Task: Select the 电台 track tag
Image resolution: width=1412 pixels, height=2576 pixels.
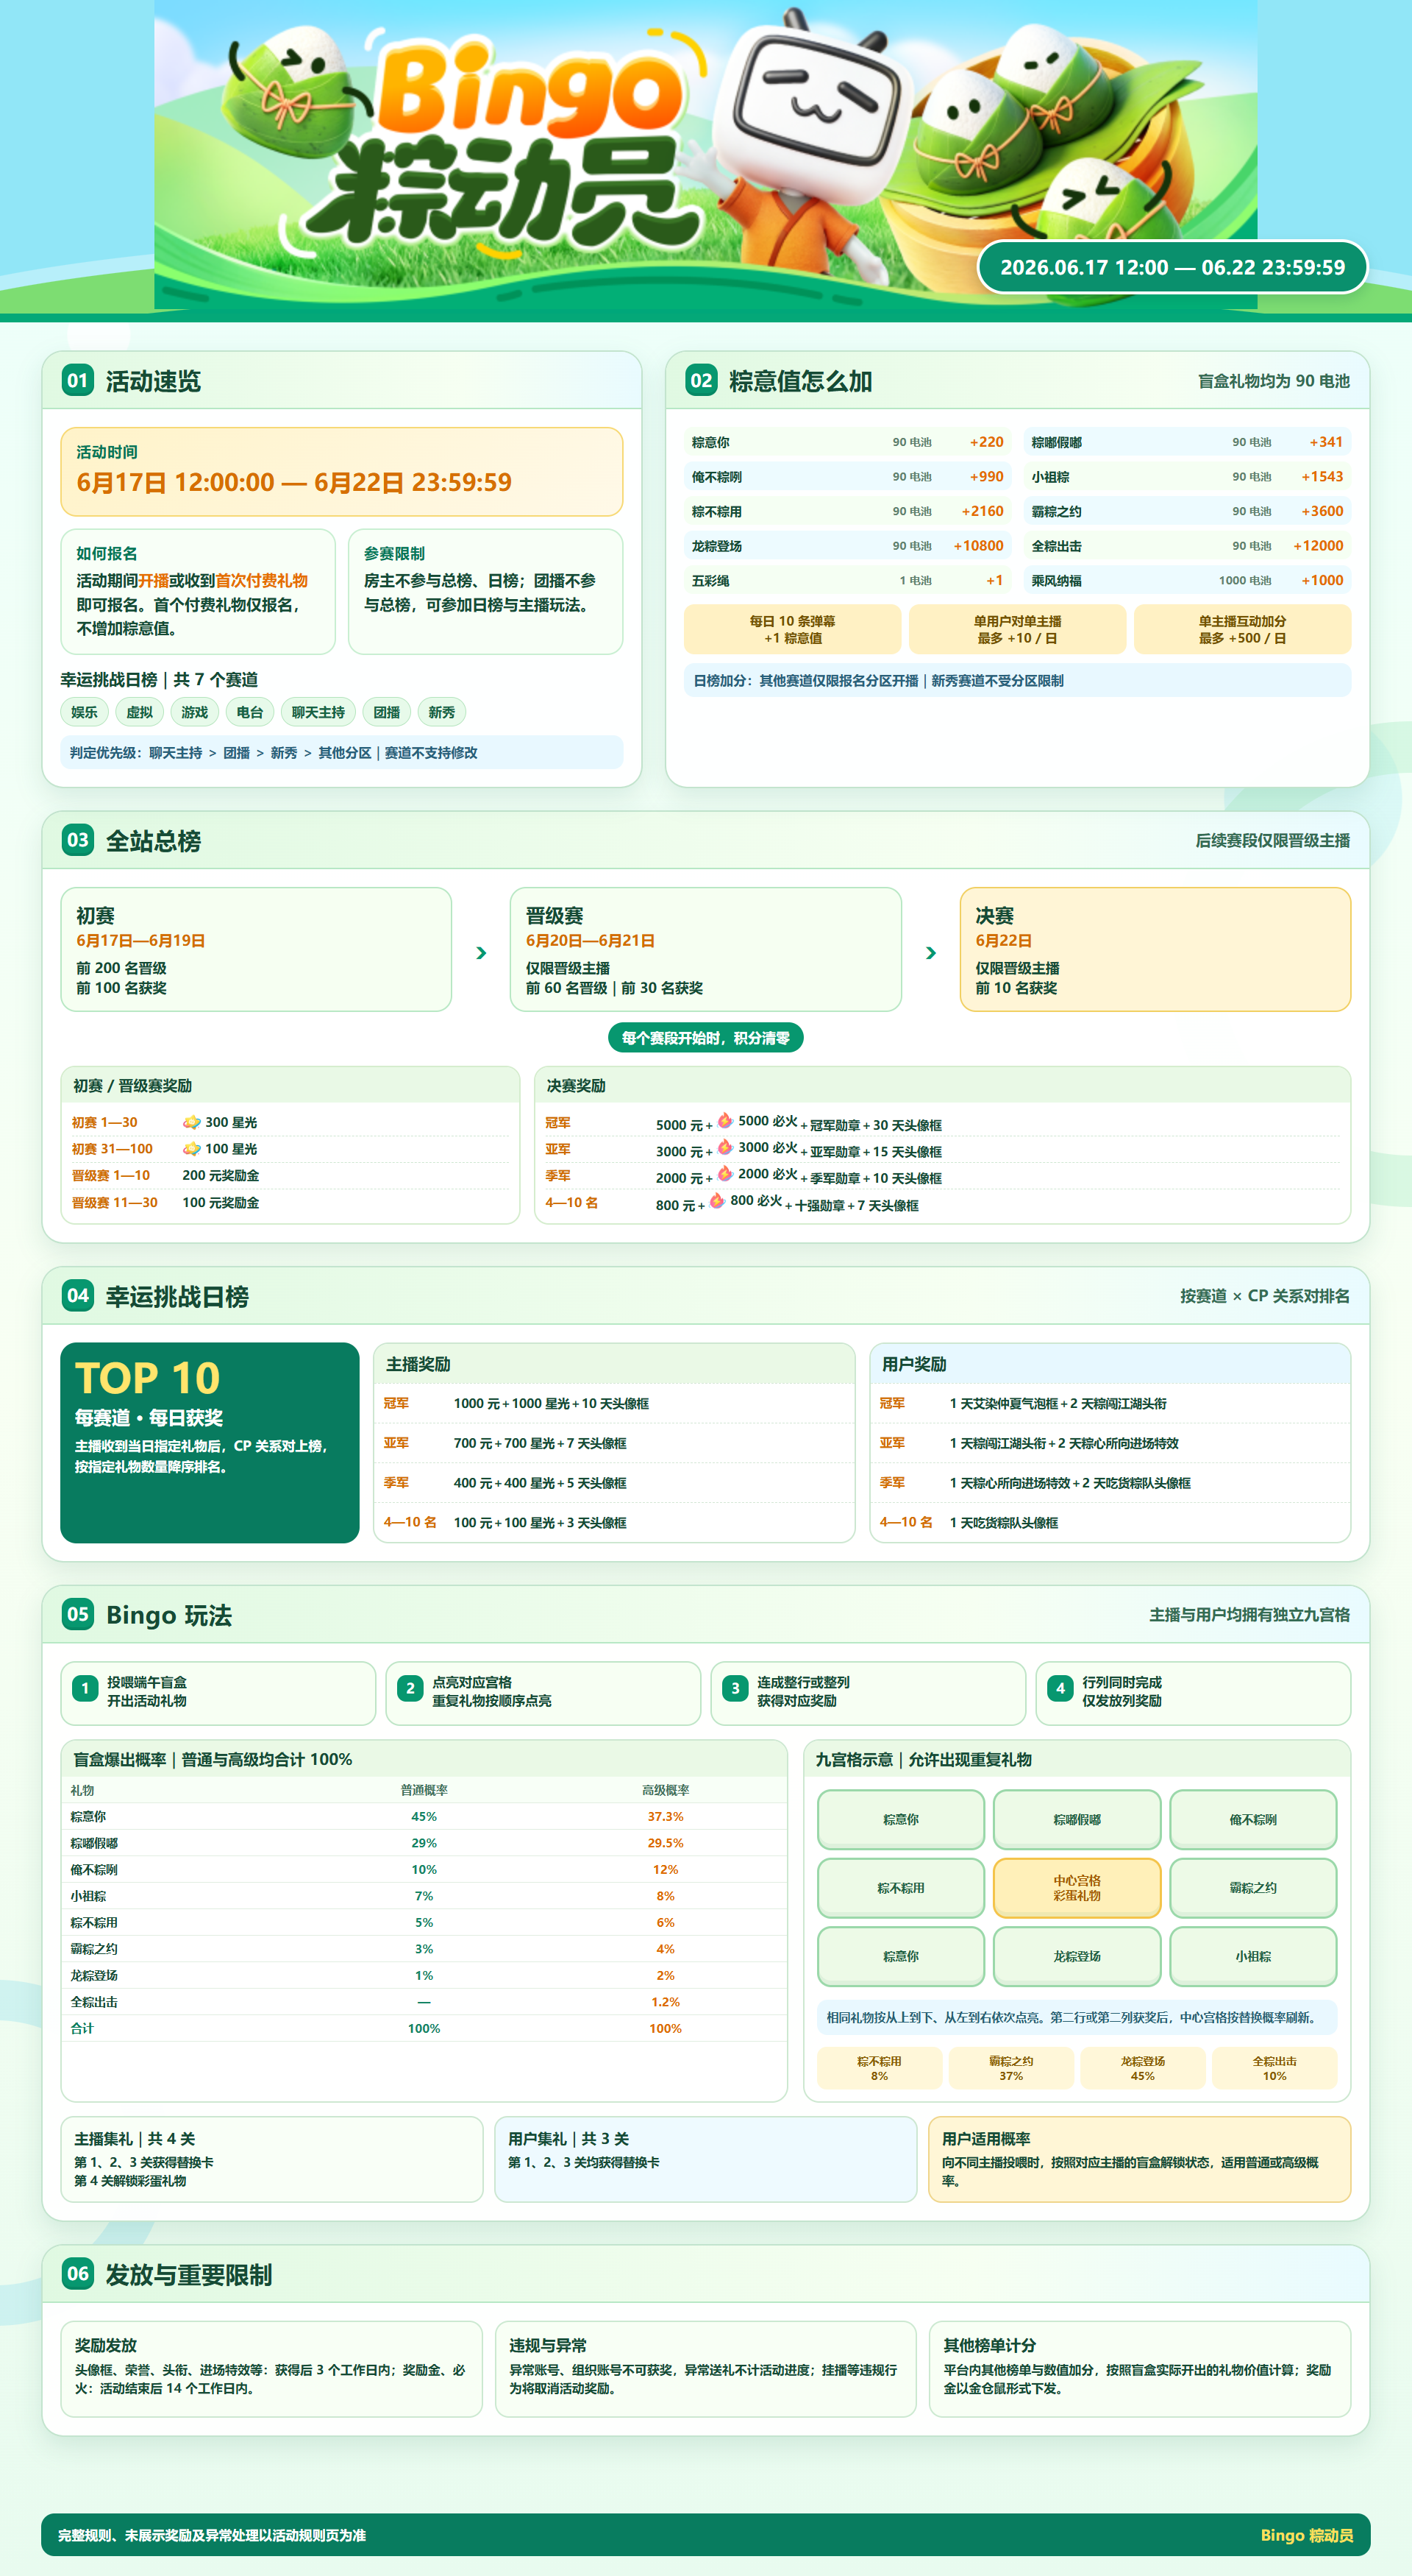Action: (250, 712)
